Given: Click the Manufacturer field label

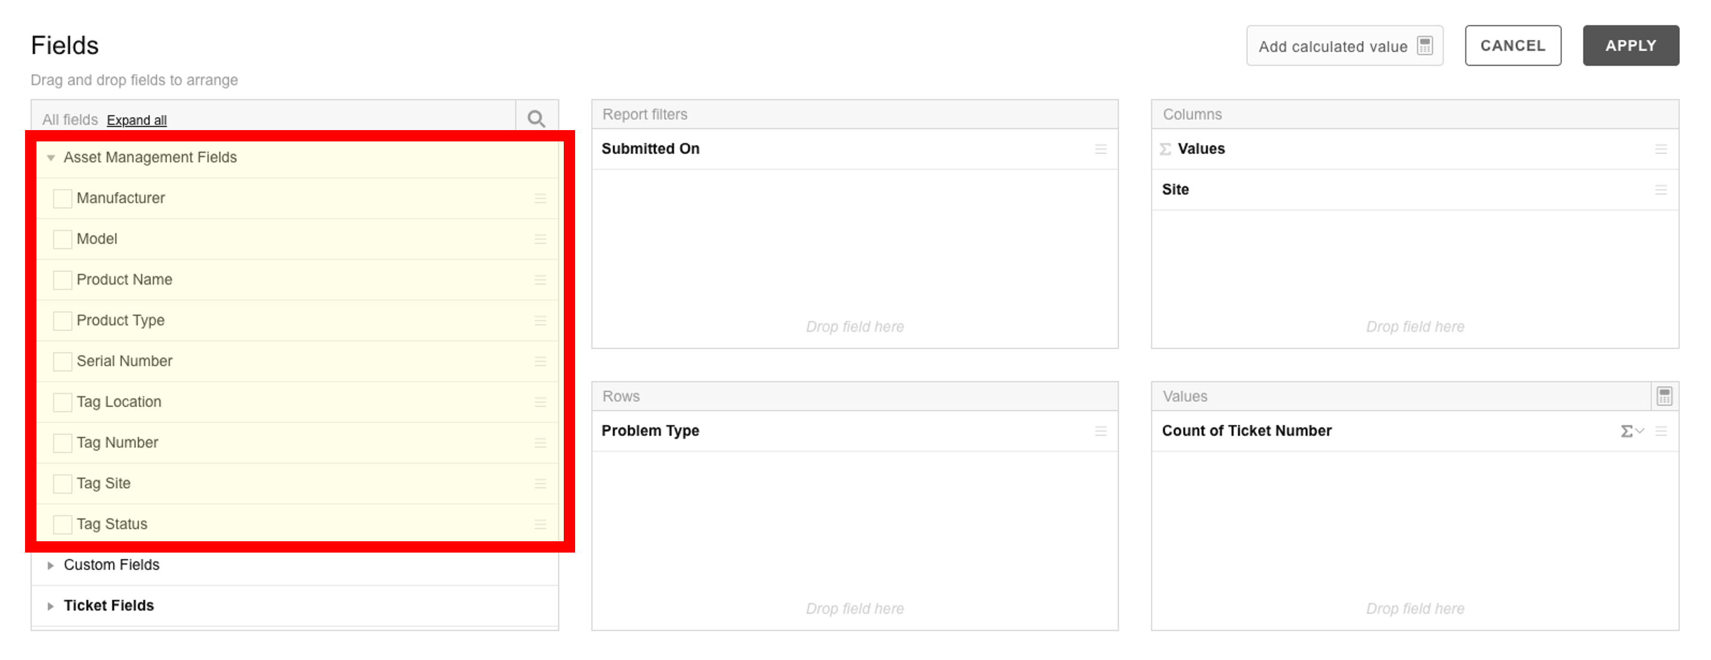Looking at the screenshot, I should pos(121,198).
